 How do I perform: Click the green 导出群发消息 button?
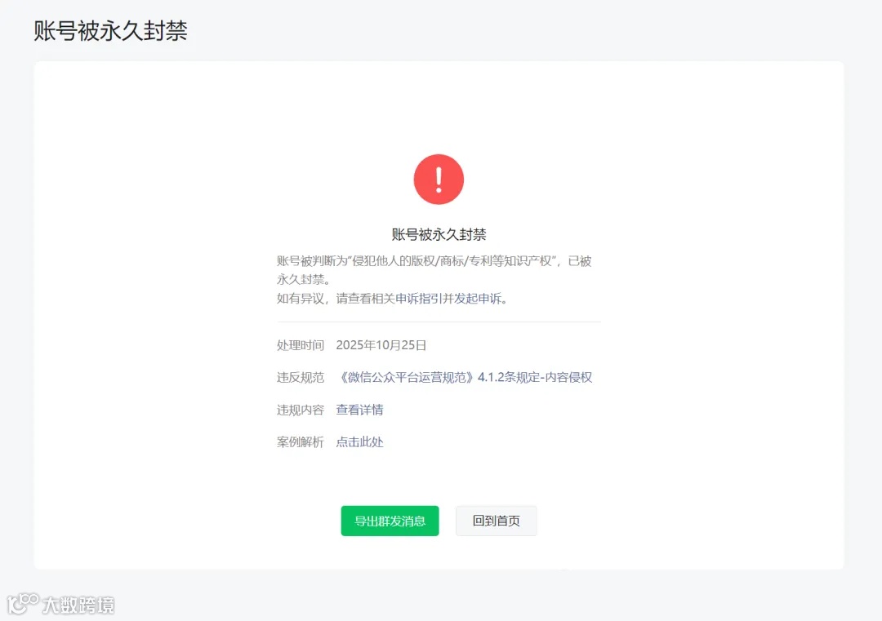(390, 521)
